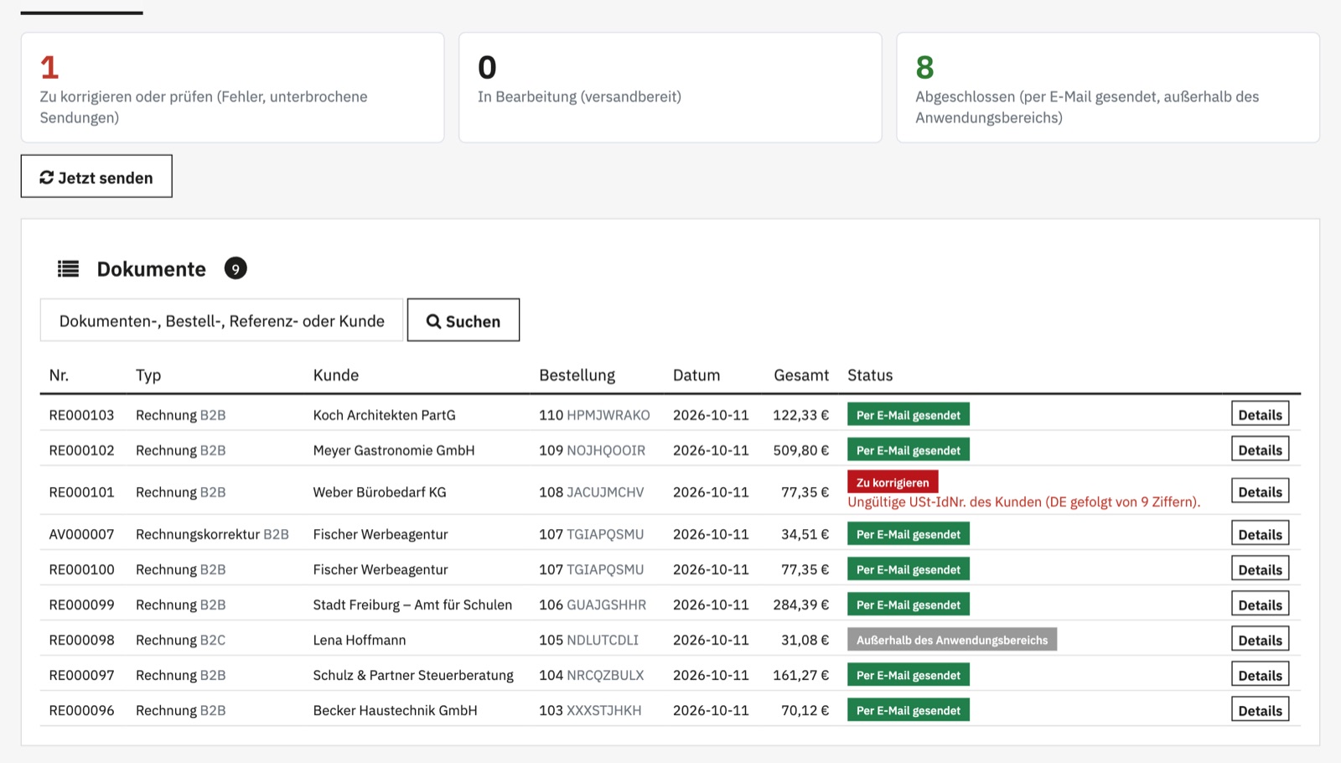Click document number RE000103

81,415
